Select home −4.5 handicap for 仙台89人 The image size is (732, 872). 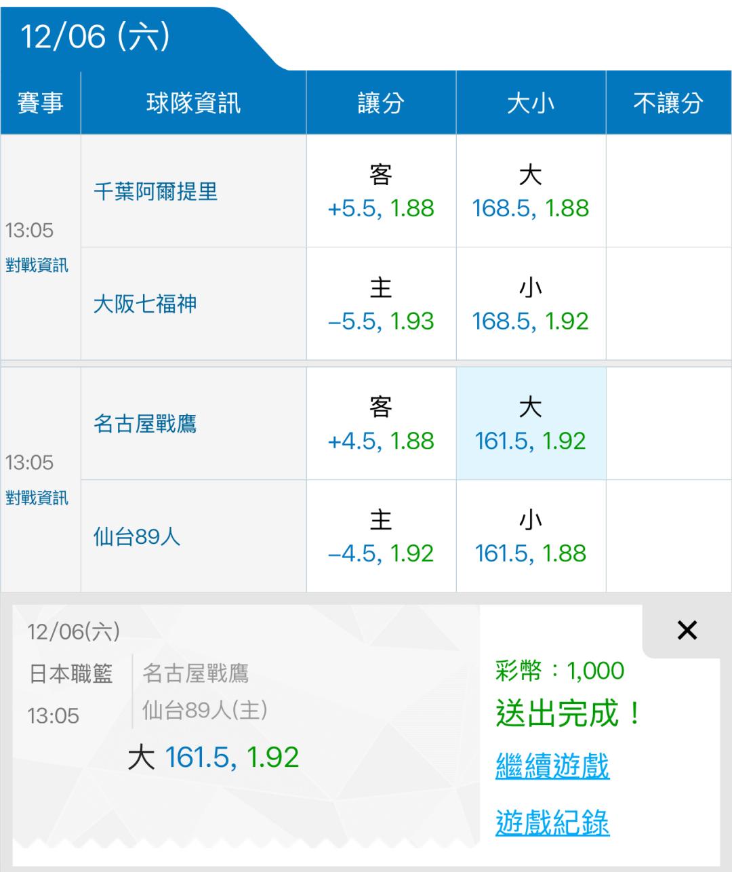pyautogui.click(x=381, y=537)
